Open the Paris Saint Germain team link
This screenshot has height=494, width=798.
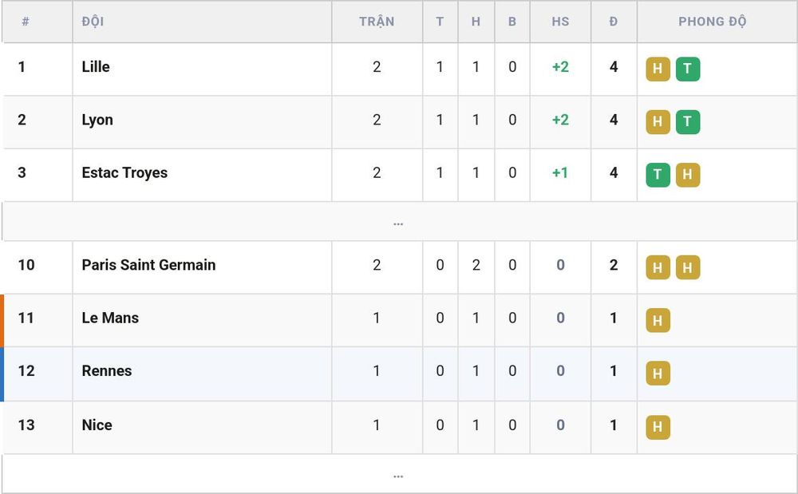pyautogui.click(x=148, y=265)
